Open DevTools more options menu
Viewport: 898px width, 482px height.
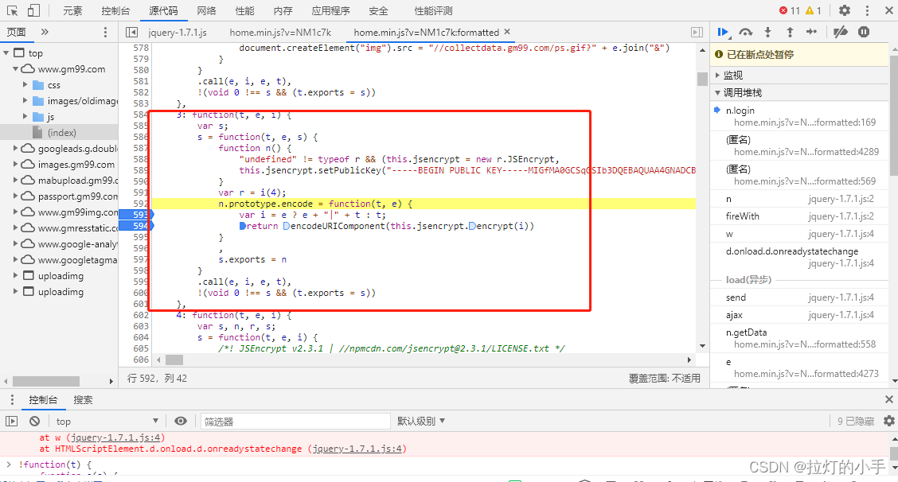[867, 10]
